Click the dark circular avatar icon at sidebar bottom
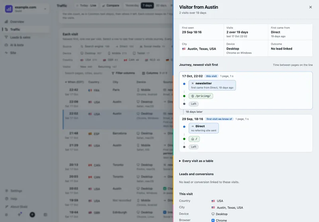Screen dimensions: 319x222 point(32,214)
